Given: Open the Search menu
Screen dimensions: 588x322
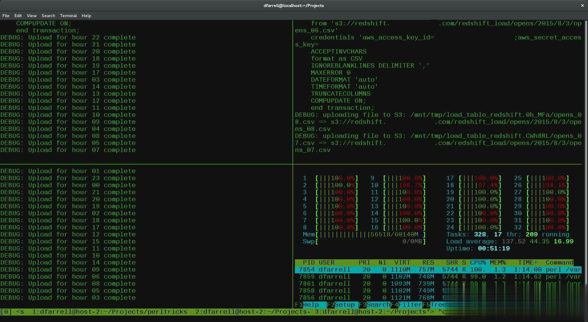Looking at the screenshot, I should coord(48,16).
